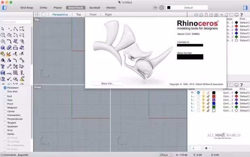Toggle the right sidebar panel icon
The image size is (250, 157).
pos(246,8)
